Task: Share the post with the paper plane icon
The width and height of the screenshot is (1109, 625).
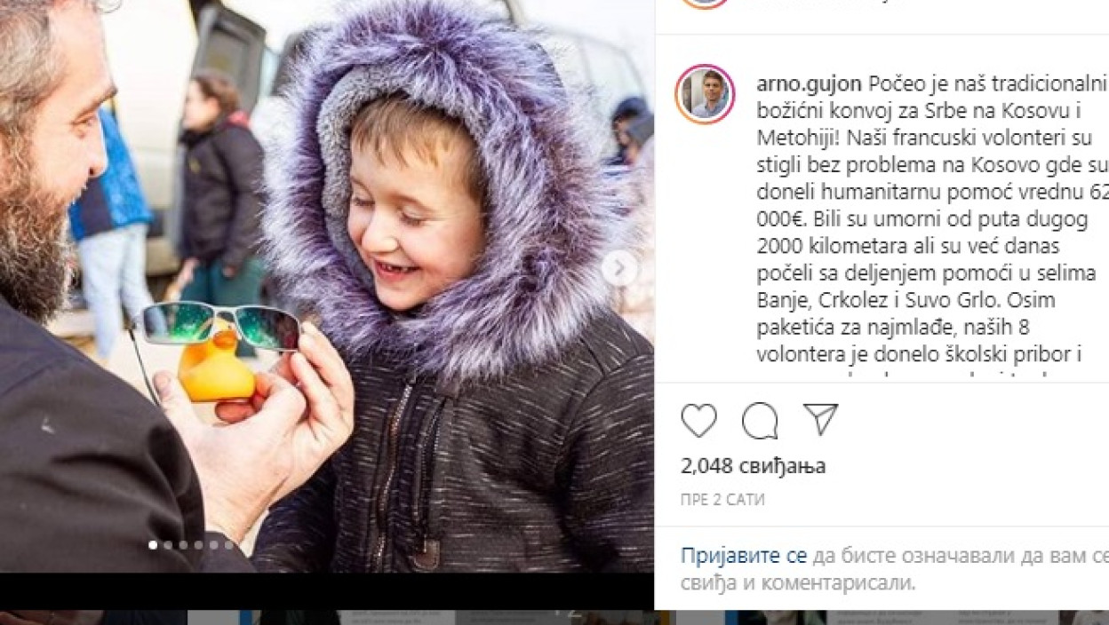Action: [820, 419]
